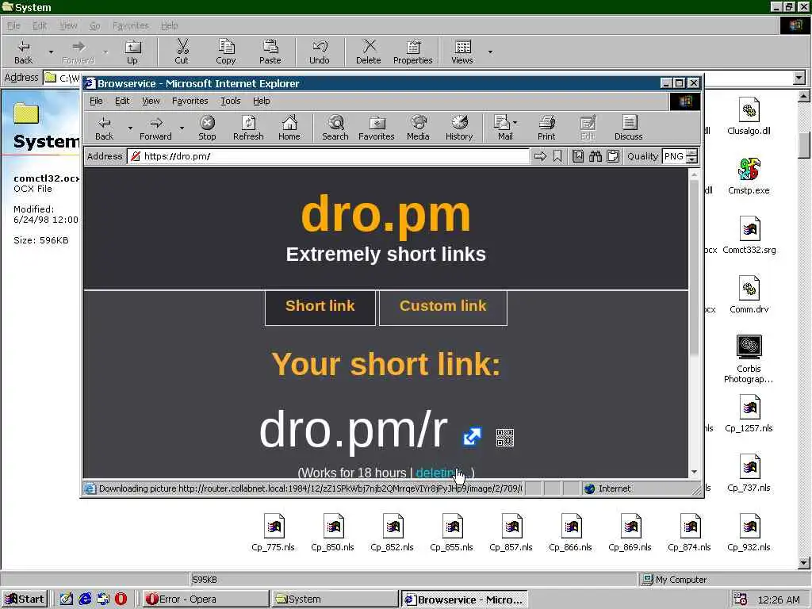The height and width of the screenshot is (609, 812).
Task: Open the Search pane in Internet Explorer
Action: point(335,128)
